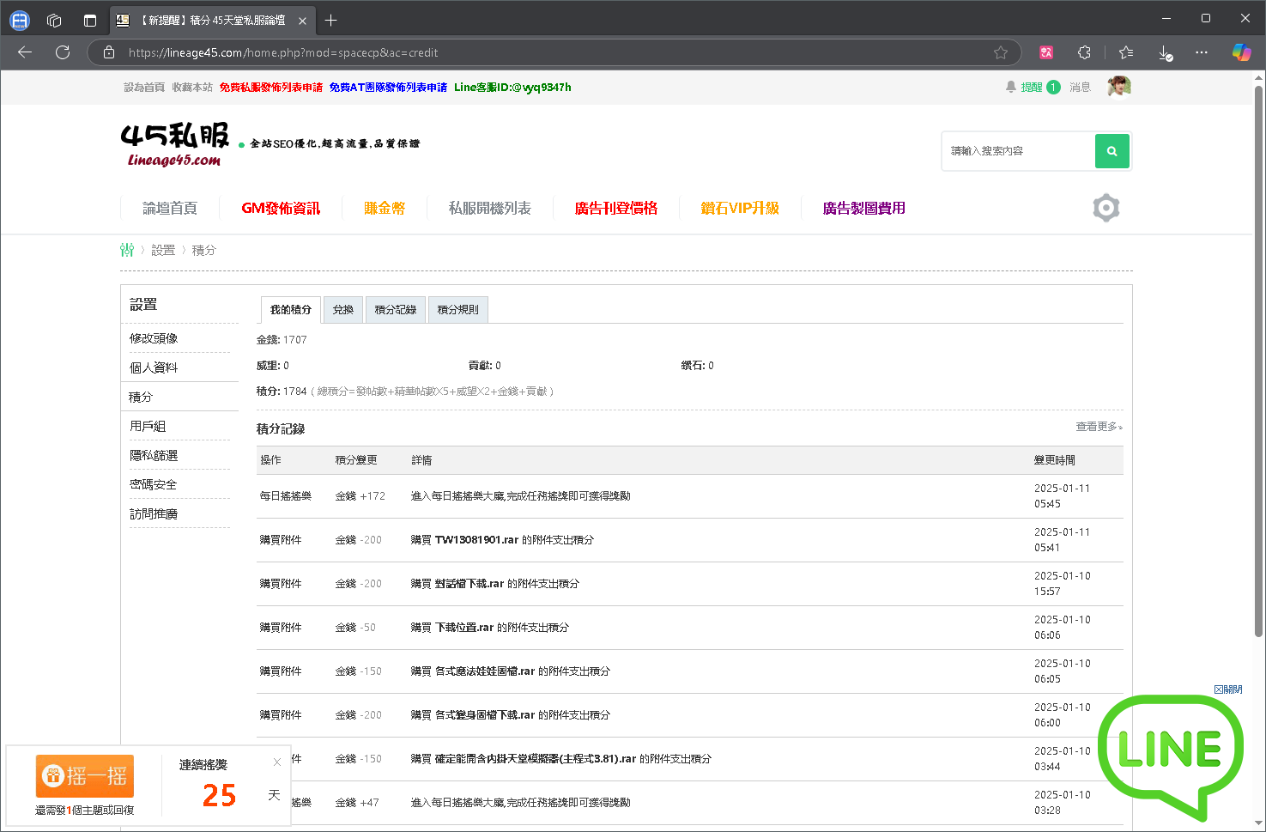View site info padlock icon

point(109,52)
